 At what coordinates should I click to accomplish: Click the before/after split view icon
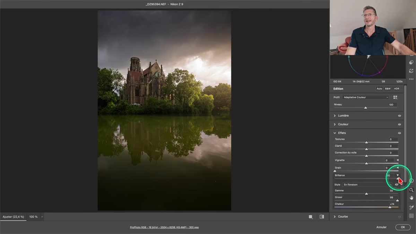pyautogui.click(x=322, y=217)
